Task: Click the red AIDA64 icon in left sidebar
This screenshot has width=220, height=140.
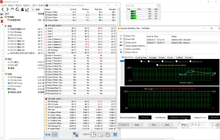Action: pyautogui.click(x=2, y=21)
